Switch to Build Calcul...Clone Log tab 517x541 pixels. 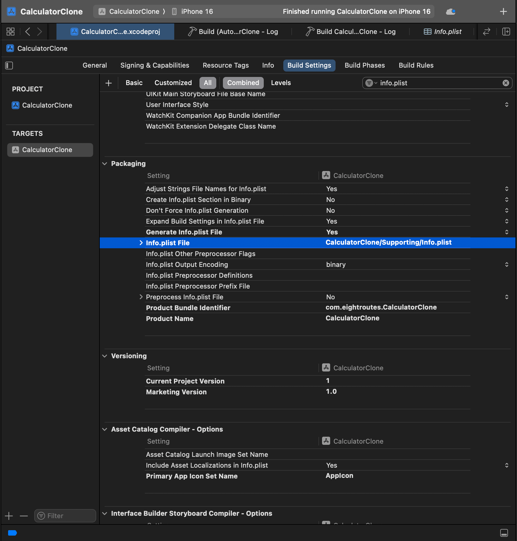(351, 32)
